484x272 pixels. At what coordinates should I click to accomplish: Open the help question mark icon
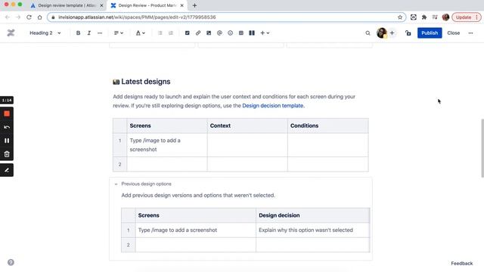11,262
